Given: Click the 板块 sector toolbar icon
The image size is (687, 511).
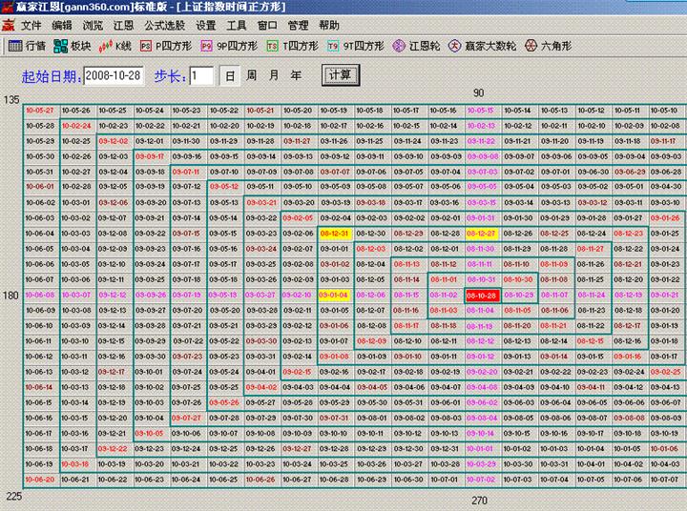Looking at the screenshot, I should 73,45.
